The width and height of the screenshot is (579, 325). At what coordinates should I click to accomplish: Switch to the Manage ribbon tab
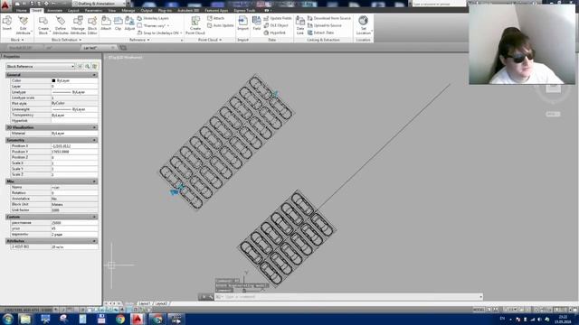(128, 10)
